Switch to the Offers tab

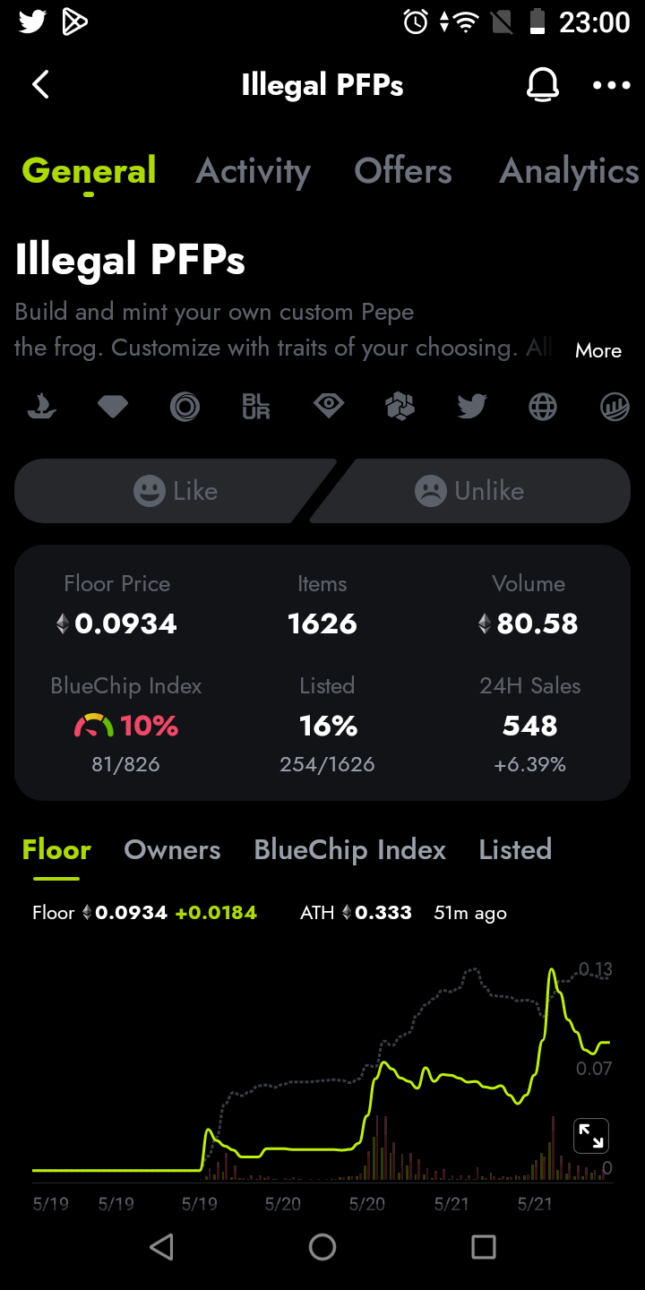point(403,171)
